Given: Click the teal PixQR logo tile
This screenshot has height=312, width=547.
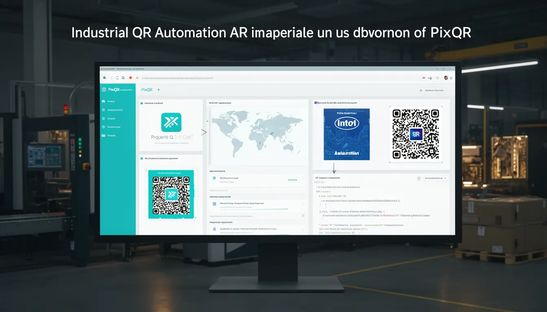Looking at the screenshot, I should 171,122.
